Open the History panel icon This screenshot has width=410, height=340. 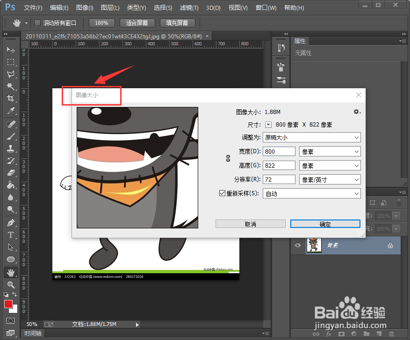(x=281, y=48)
